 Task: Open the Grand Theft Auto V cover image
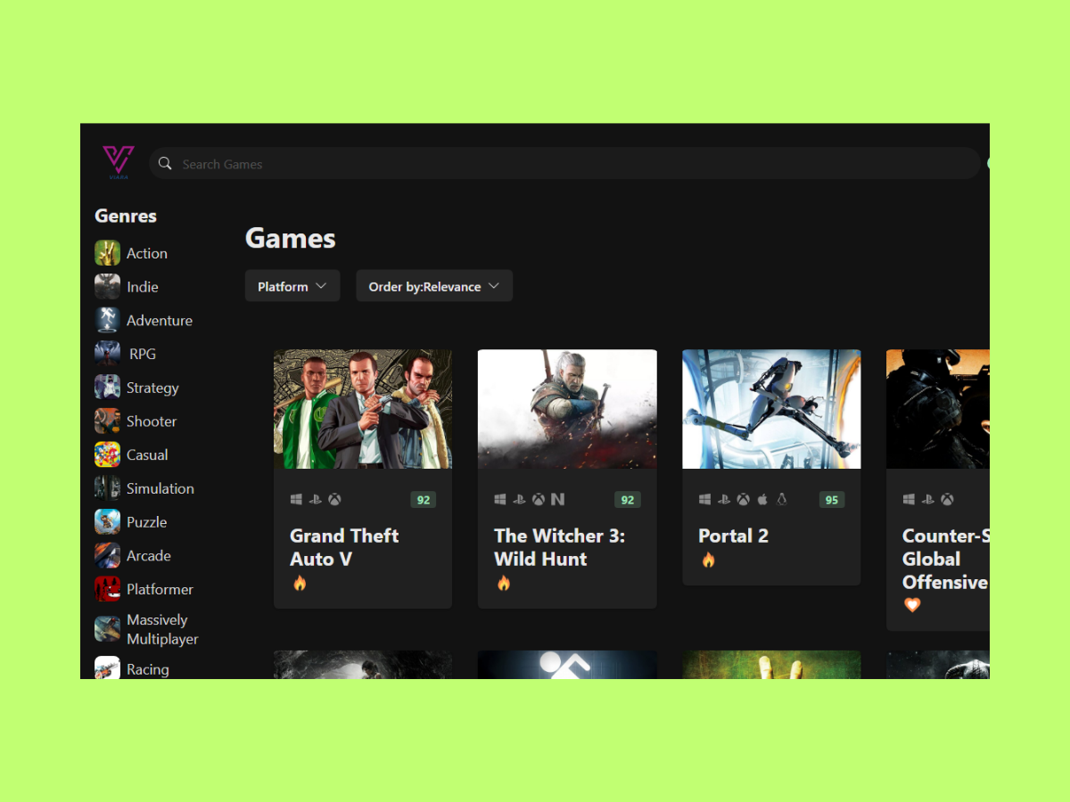363,409
